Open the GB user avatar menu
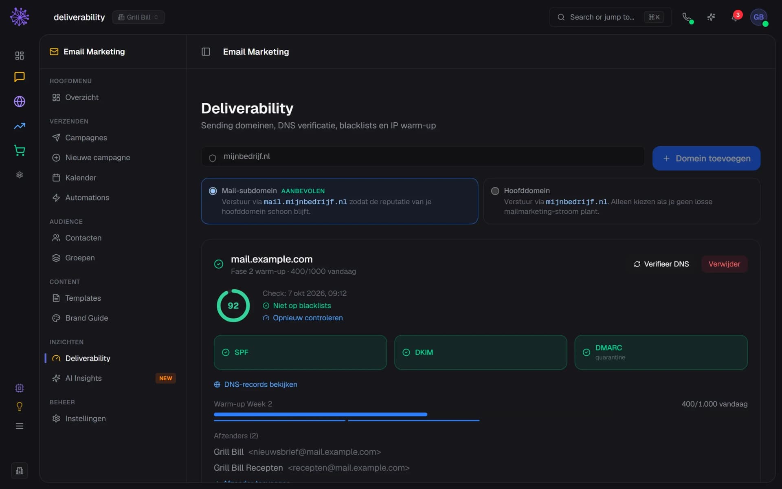The image size is (782, 489). pos(759,17)
